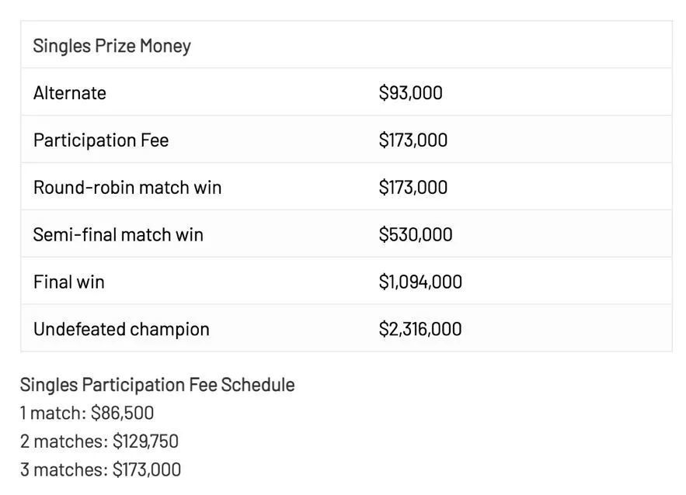The image size is (686, 495).
Task: Select the Semi-final match win label
Action: click(x=118, y=235)
